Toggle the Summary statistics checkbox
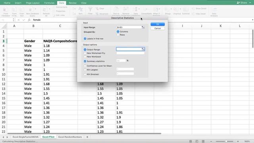This screenshot has width=254, height=143. (85, 61)
